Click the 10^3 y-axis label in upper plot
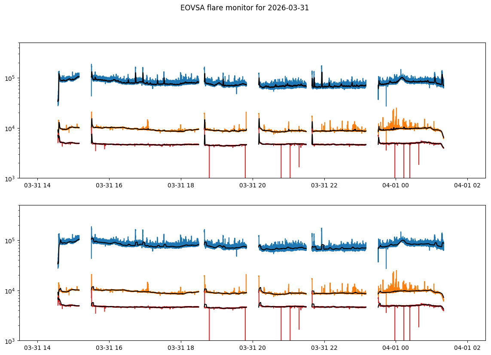Image resolution: width=491 pixels, height=355 pixels. point(10,178)
